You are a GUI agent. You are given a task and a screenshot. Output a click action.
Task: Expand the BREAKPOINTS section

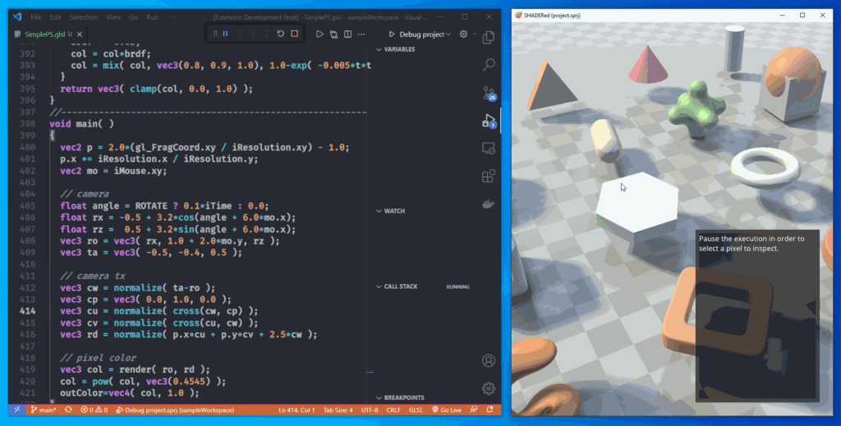point(402,397)
